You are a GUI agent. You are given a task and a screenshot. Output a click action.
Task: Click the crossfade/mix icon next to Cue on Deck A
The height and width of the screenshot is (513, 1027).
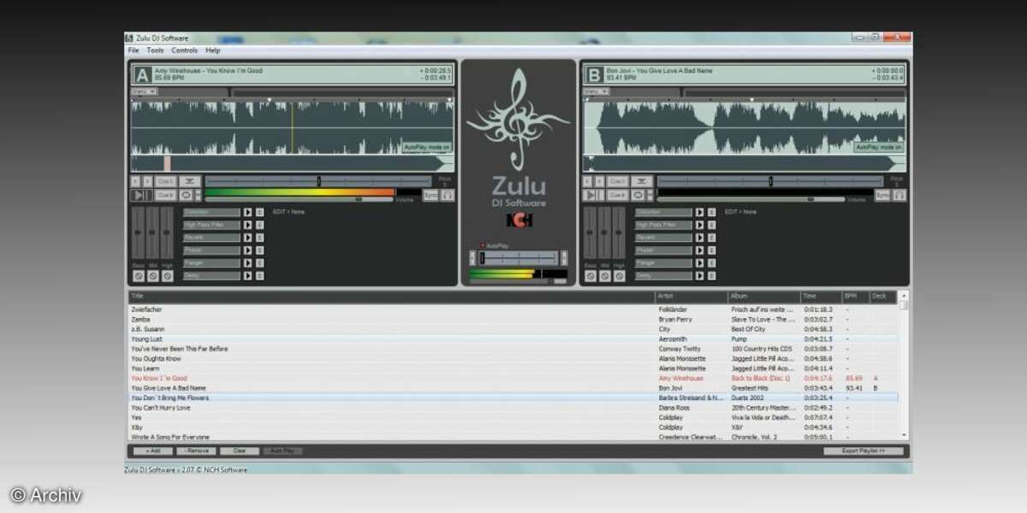tap(191, 180)
